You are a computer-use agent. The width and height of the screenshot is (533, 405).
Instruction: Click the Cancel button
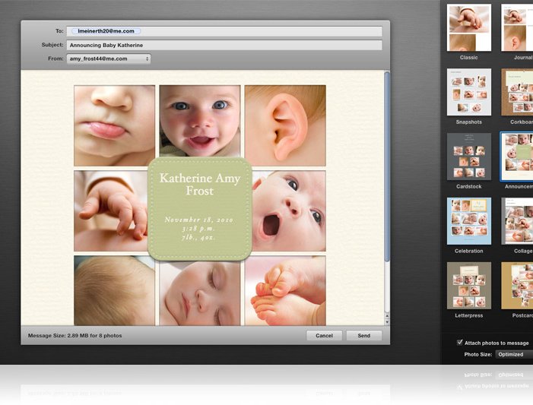(324, 336)
